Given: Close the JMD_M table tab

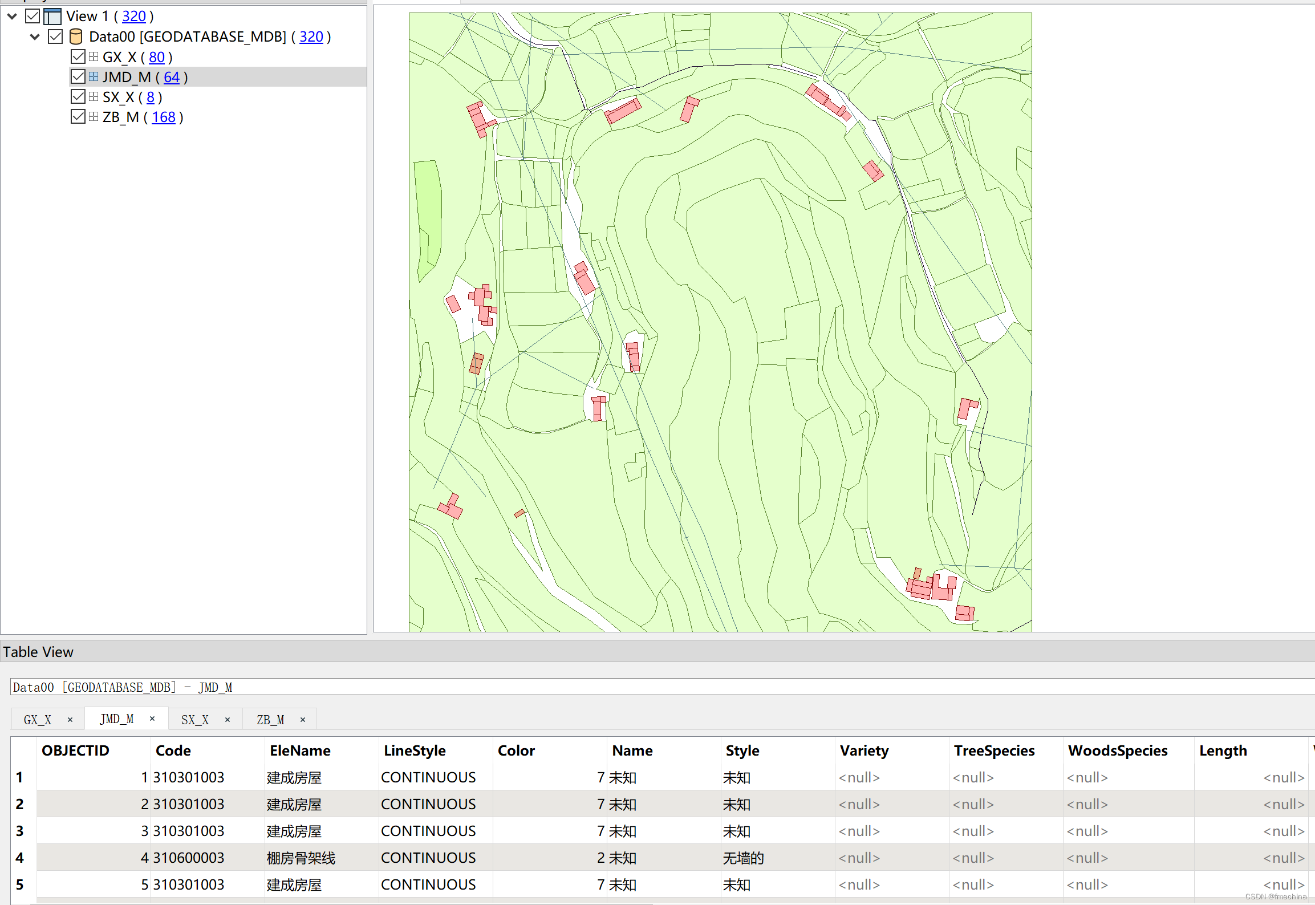Looking at the screenshot, I should (x=152, y=719).
